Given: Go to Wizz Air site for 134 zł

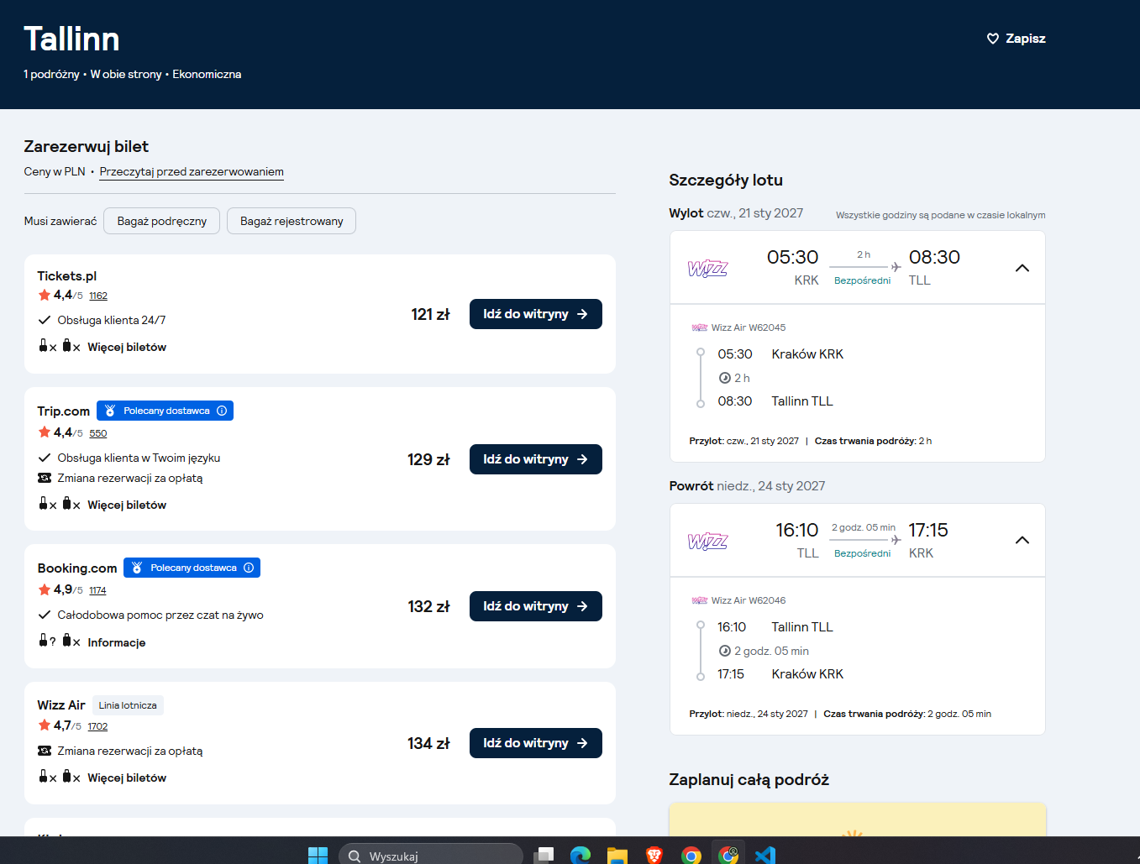Looking at the screenshot, I should 536,743.
